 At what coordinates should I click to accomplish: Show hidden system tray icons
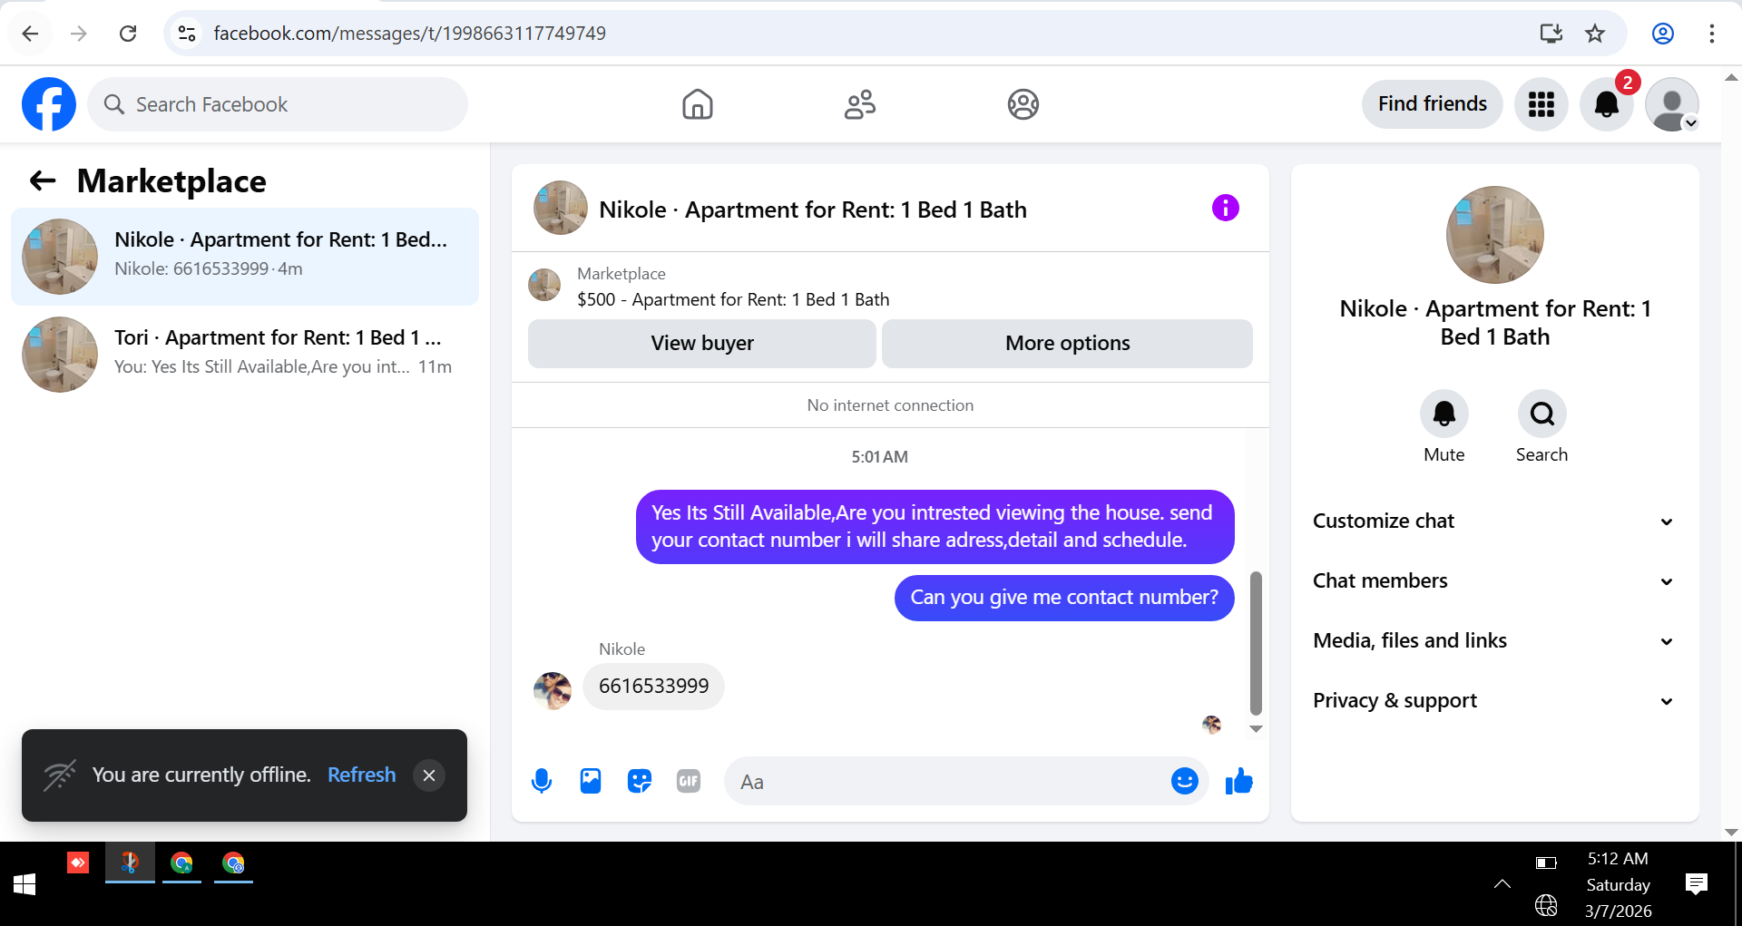point(1502,883)
